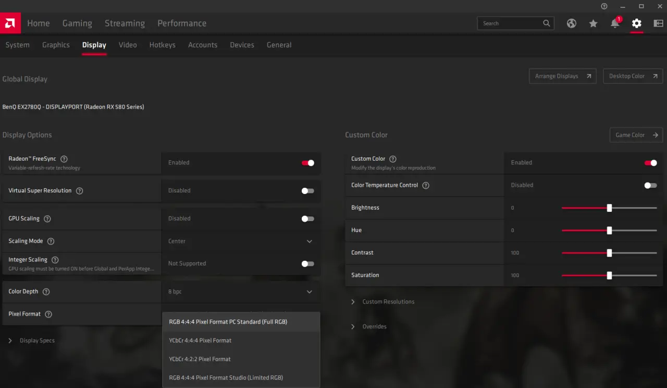
Task: Adjust the Contrast slider
Action: [609, 252]
